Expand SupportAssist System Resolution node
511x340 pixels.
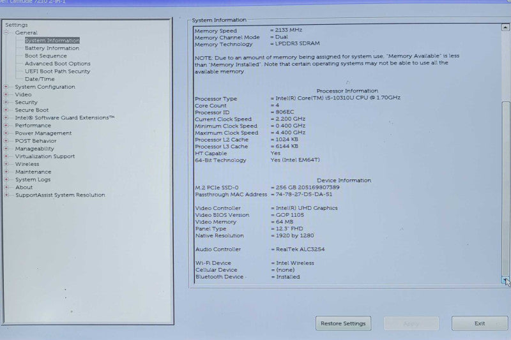click(6, 195)
